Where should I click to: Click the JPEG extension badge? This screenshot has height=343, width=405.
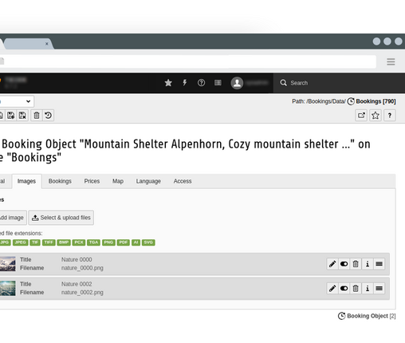pos(21,242)
